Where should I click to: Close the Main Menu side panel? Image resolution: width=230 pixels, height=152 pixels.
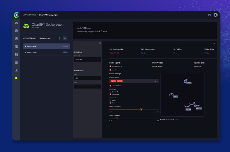pos(100,43)
